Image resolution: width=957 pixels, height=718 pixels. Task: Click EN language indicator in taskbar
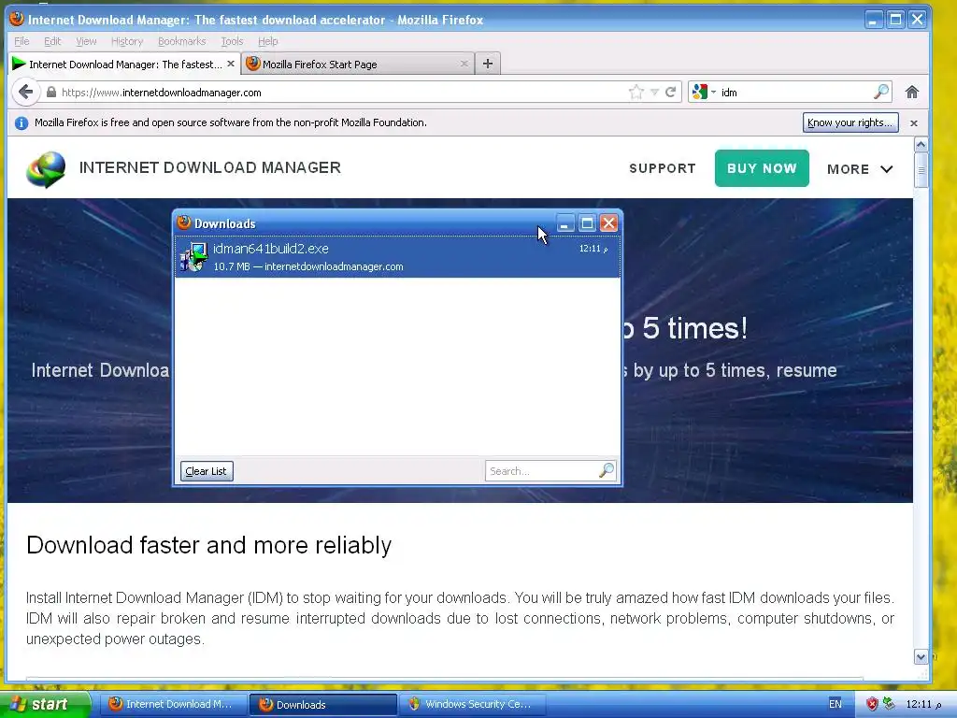(835, 704)
